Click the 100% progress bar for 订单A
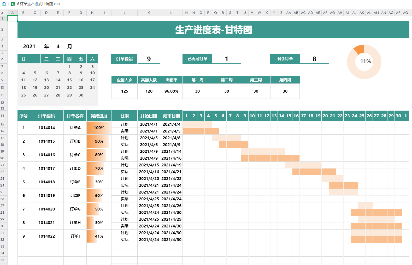Image resolution: width=412 pixels, height=265 pixels. coord(99,128)
